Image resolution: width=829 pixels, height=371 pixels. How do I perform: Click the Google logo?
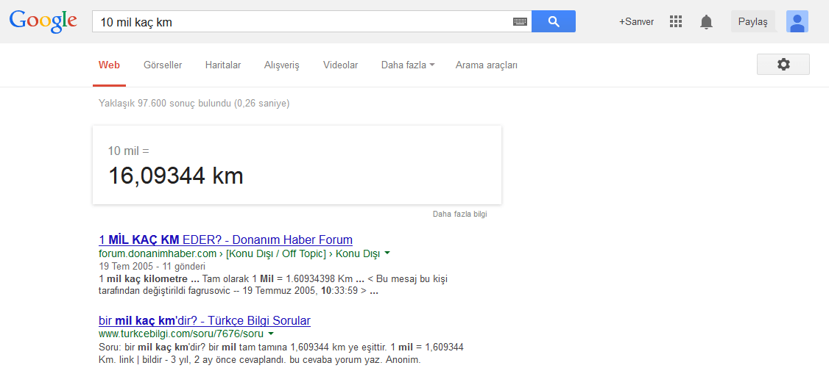[43, 21]
